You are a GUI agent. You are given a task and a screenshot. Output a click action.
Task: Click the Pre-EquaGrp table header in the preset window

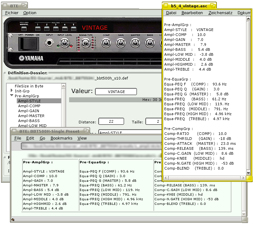click(x=94, y=162)
